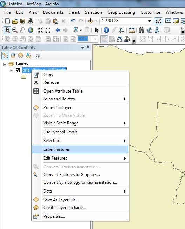Toggle pin on Table Of Contents
Image resolution: width=185 pixels, height=229 pixels.
click(x=82, y=47)
